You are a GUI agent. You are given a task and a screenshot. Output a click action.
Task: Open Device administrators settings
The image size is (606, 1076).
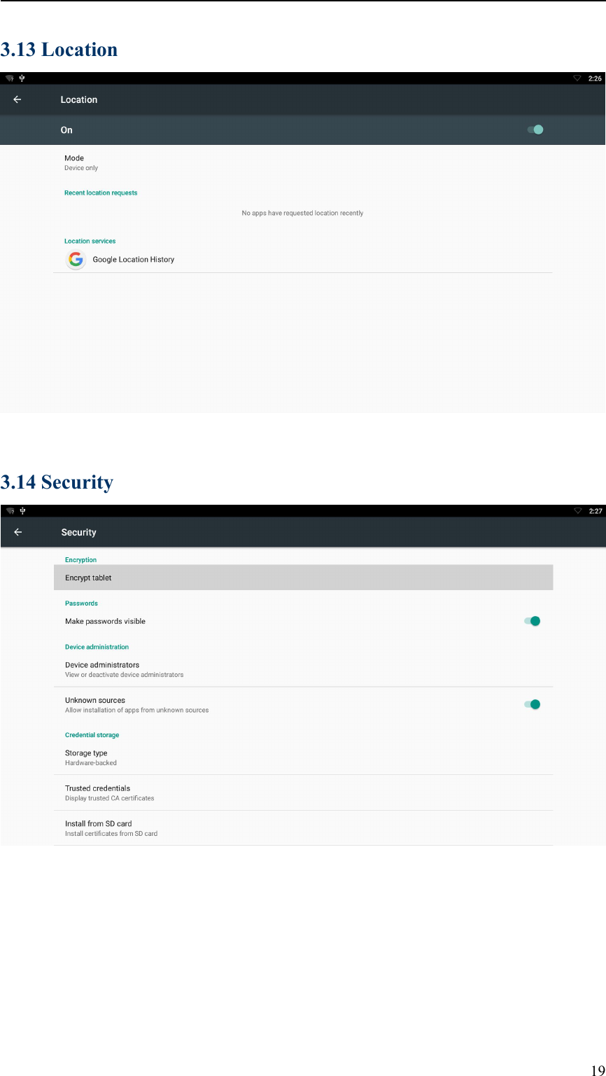pos(303,669)
